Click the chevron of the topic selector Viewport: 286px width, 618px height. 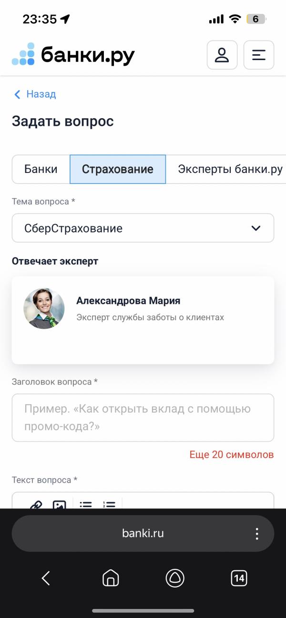coord(256,228)
